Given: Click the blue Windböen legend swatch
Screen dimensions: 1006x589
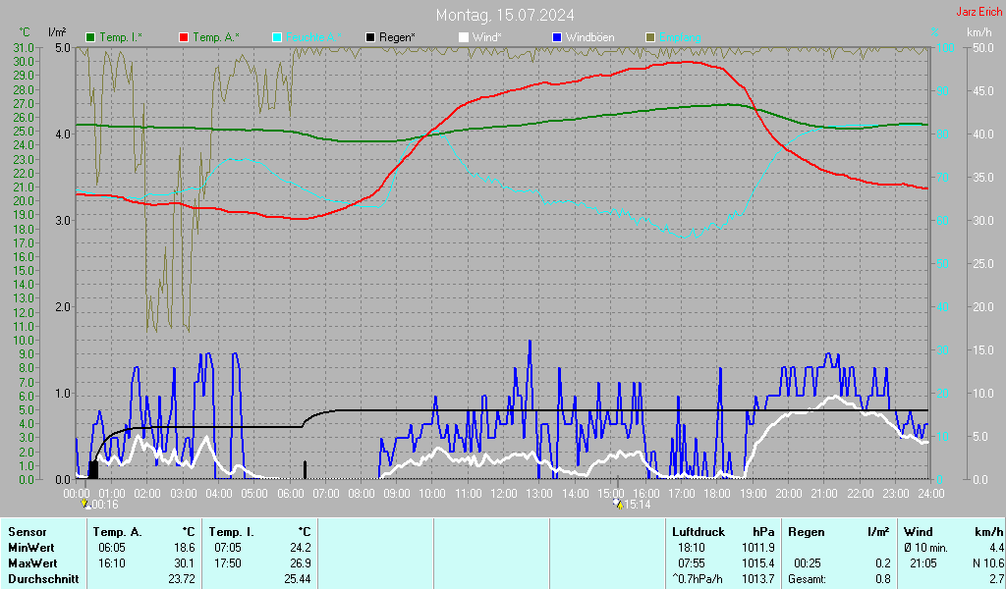Looking at the screenshot, I should (557, 38).
